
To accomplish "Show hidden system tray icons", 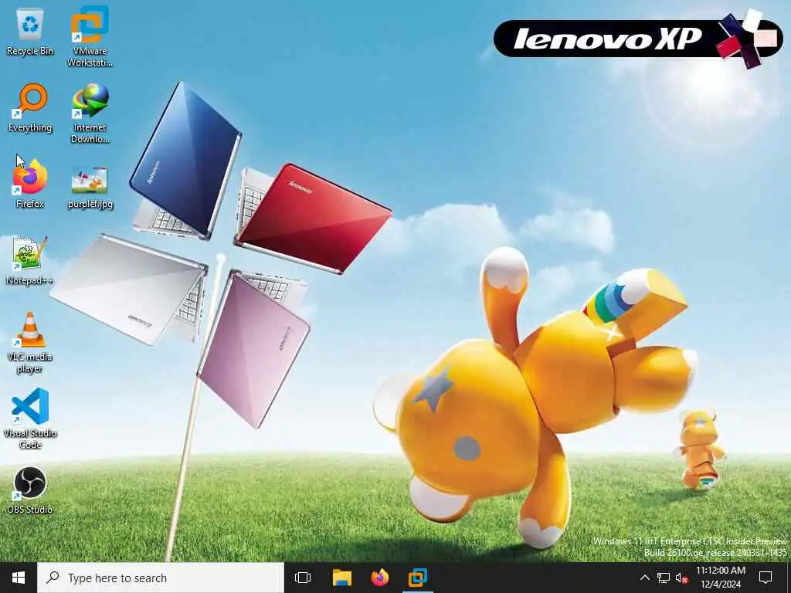I will 645,578.
